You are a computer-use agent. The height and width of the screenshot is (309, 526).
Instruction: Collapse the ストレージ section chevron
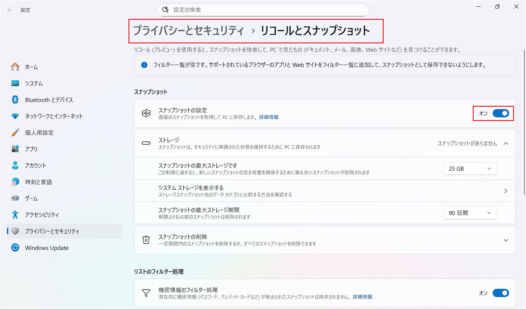(506, 143)
